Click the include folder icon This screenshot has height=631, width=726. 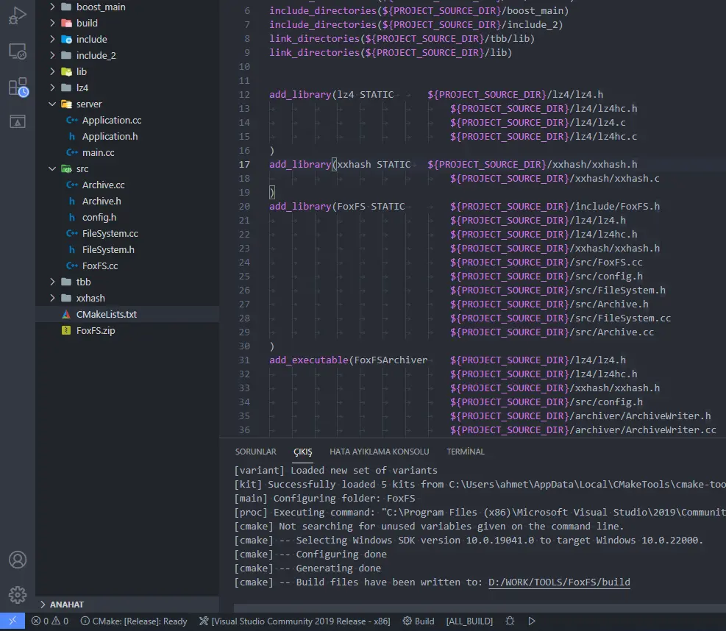66,39
